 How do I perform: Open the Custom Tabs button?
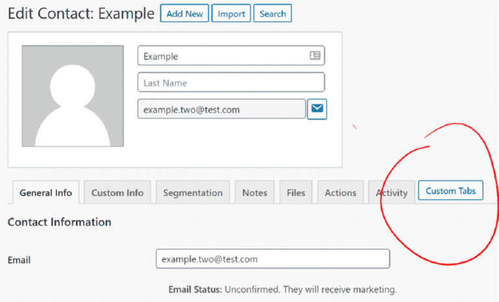click(x=451, y=191)
